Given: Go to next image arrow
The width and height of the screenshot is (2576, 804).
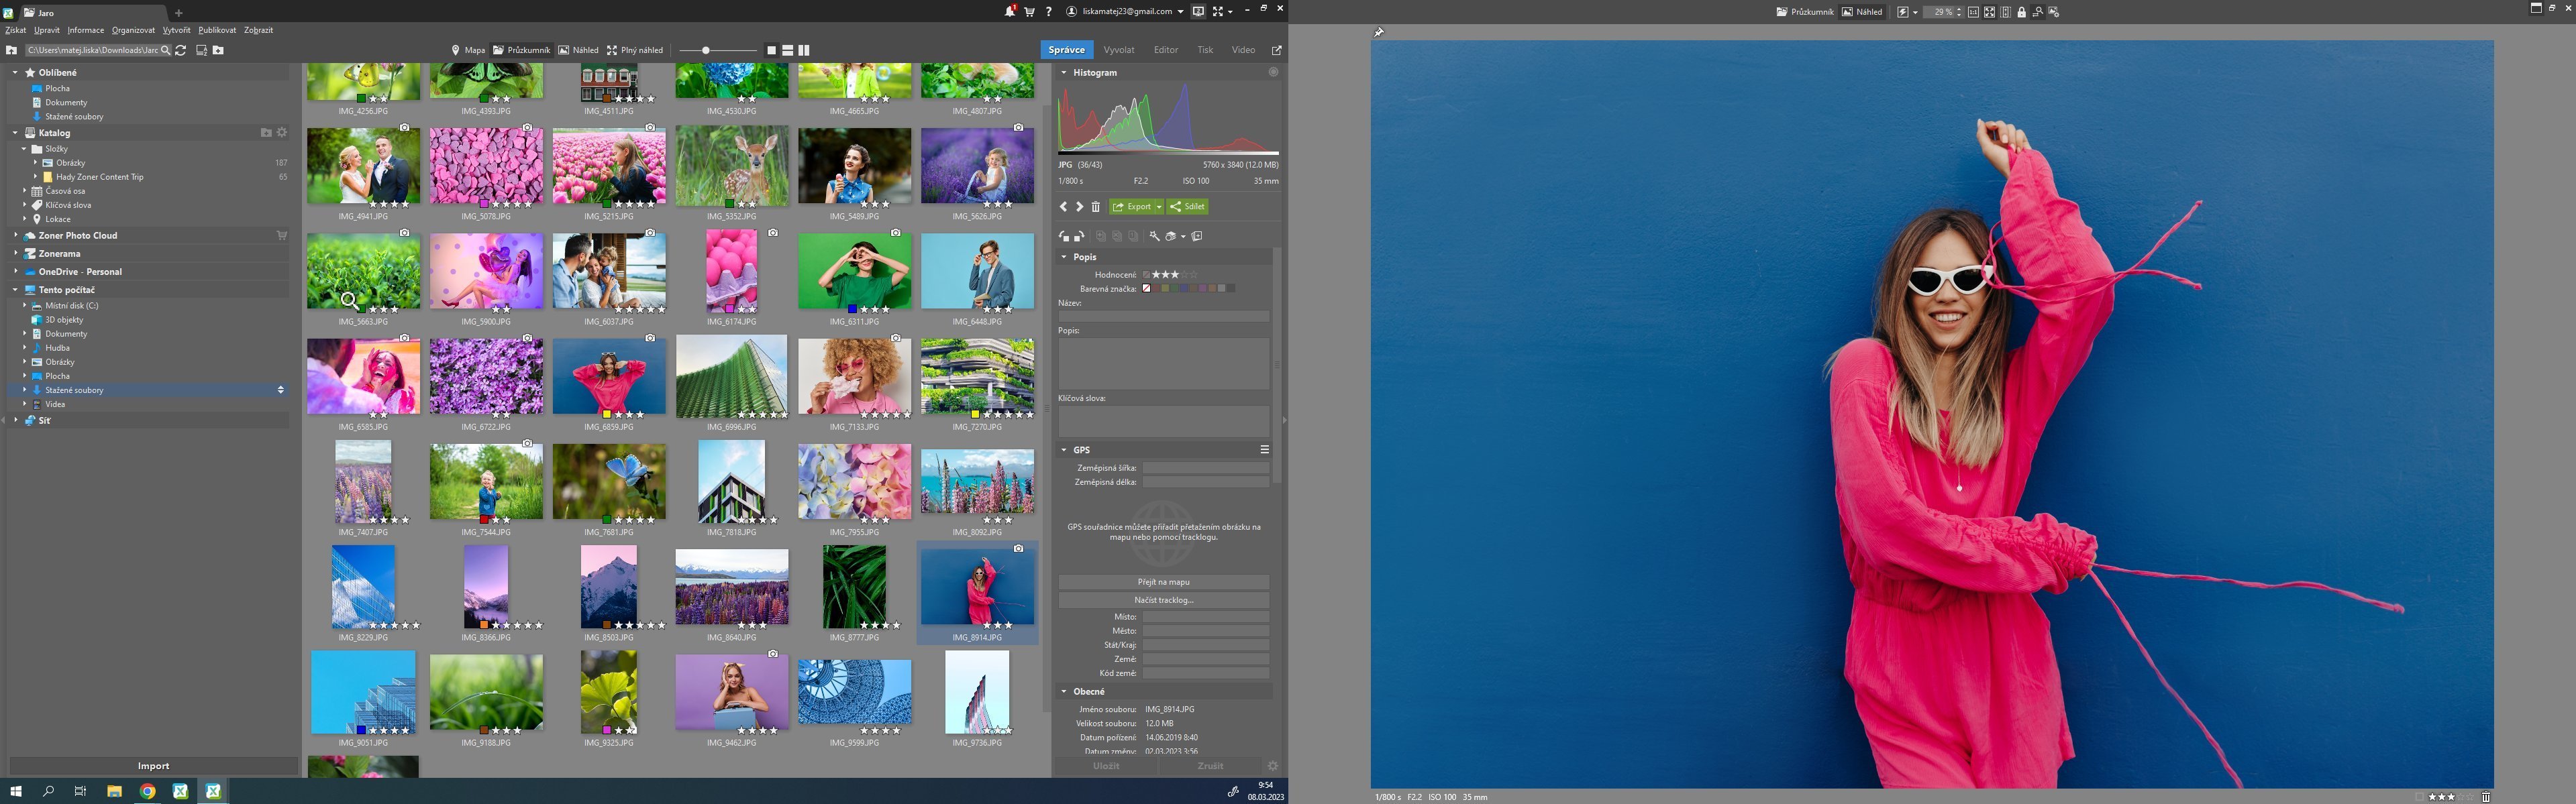Looking at the screenshot, I should point(1080,207).
